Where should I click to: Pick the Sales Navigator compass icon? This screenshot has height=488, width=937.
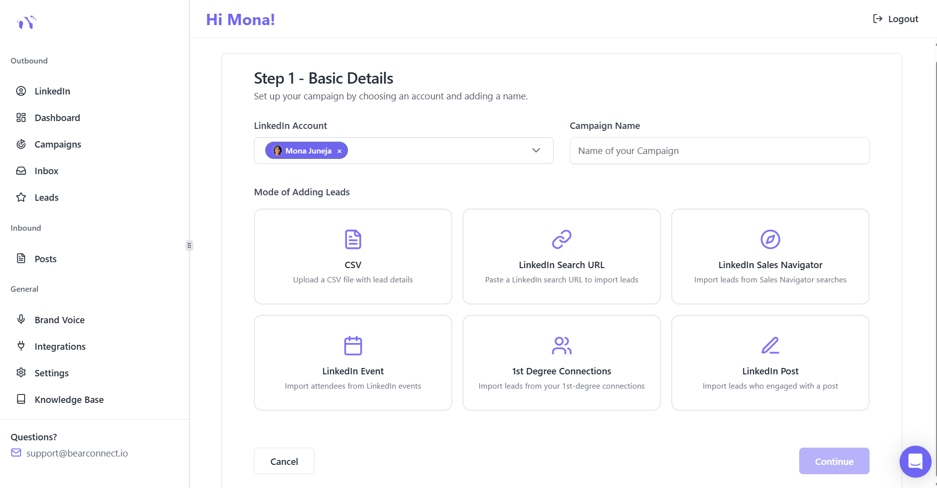(x=770, y=240)
